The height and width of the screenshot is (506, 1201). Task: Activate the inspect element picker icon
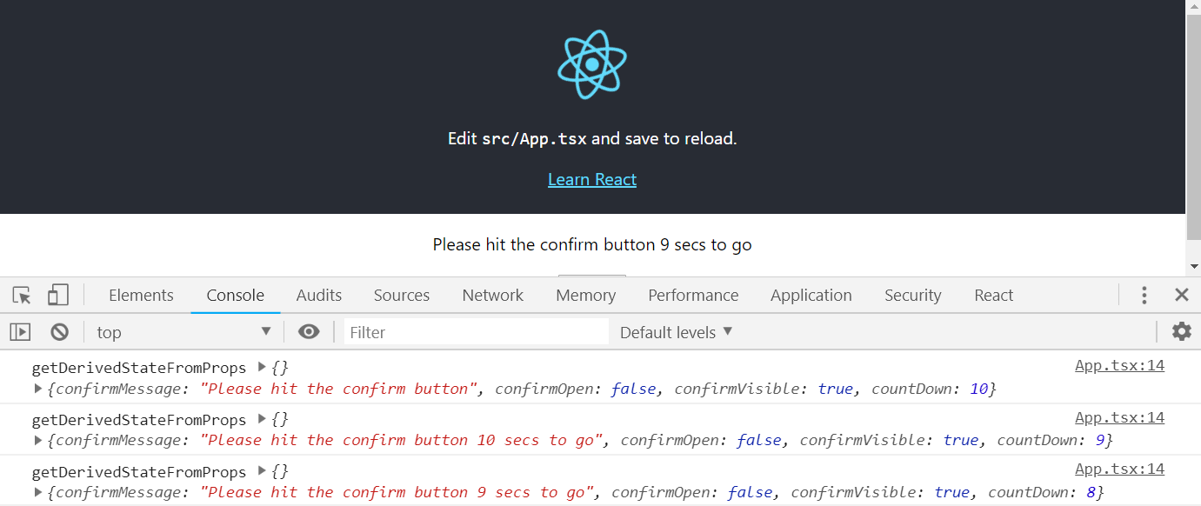22,296
